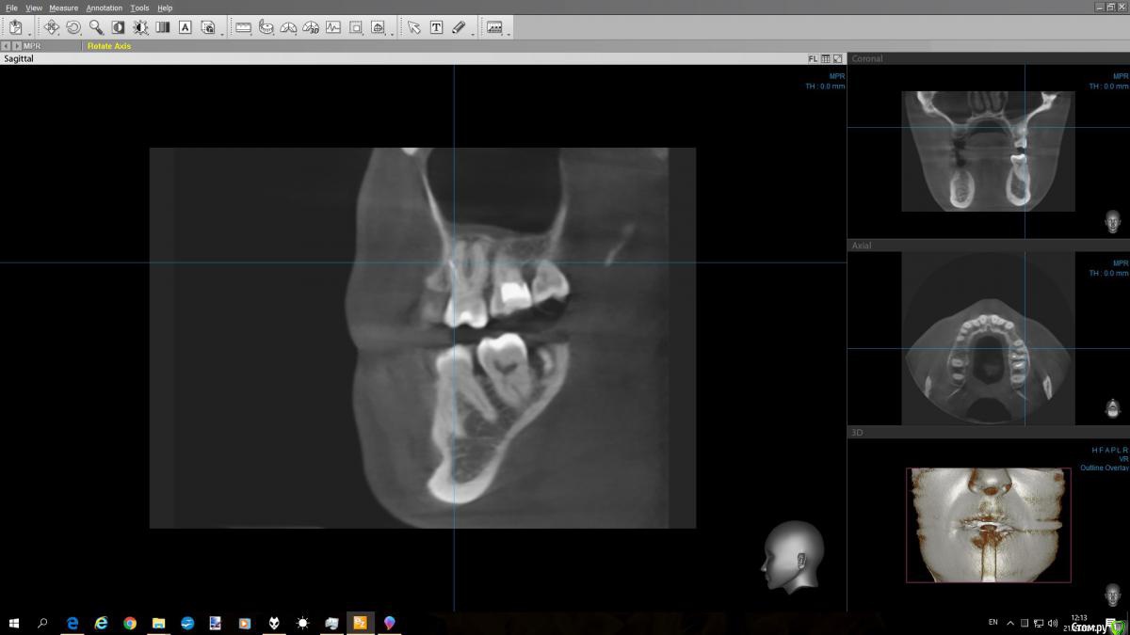Pick the ruler length measurement tool
The height and width of the screenshot is (635, 1130).
coord(243,27)
